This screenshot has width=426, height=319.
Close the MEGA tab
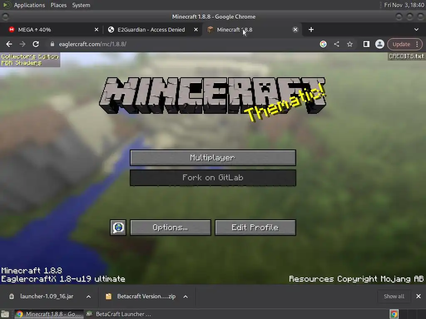pos(97,29)
